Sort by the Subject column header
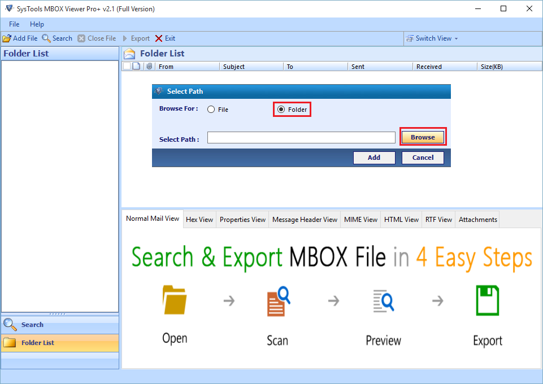Image resolution: width=543 pixels, height=384 pixels. 251,67
